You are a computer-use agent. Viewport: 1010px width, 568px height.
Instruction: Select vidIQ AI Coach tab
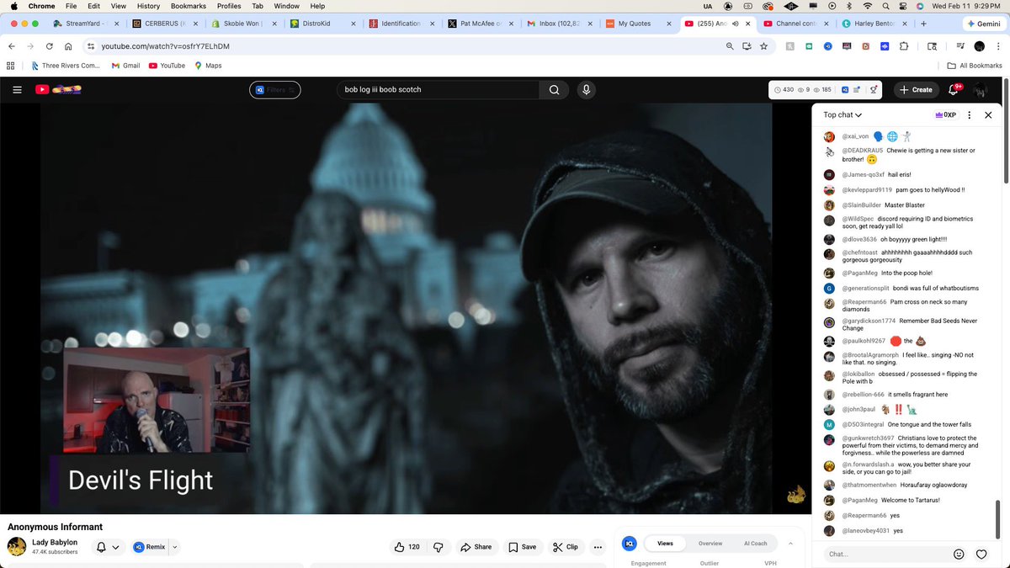pyautogui.click(x=755, y=543)
